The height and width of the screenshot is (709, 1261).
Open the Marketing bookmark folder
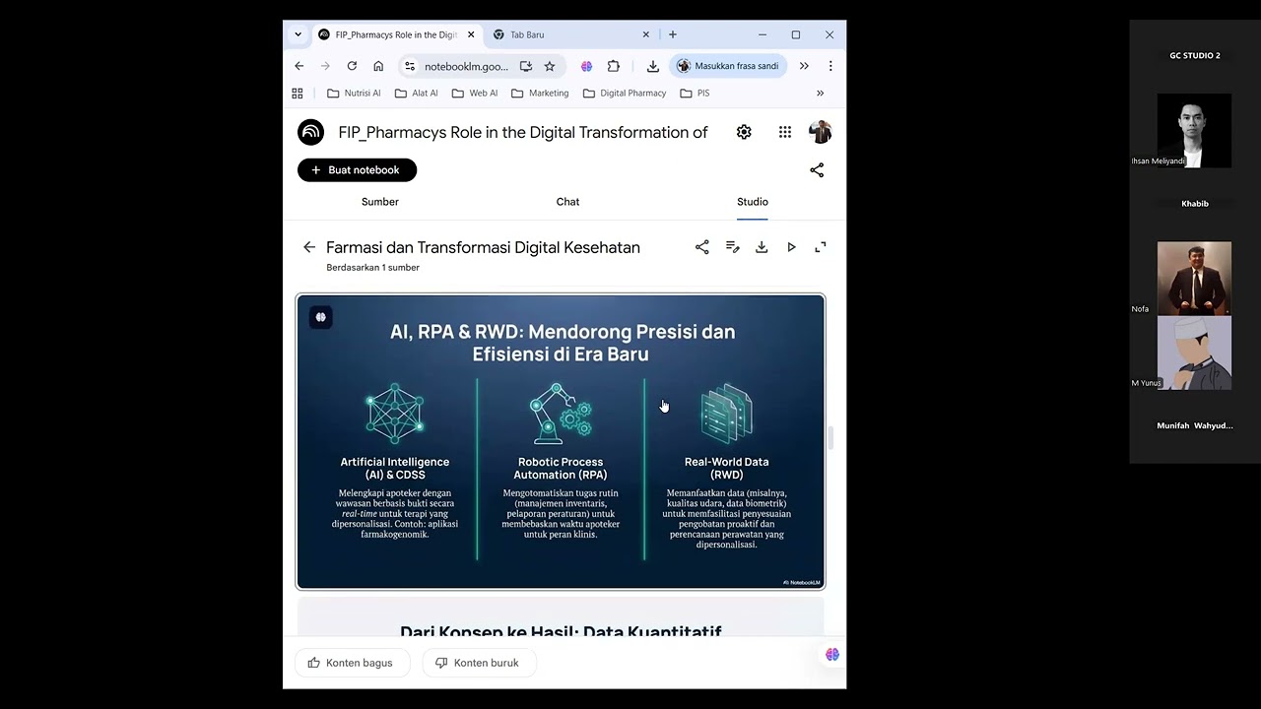click(540, 93)
